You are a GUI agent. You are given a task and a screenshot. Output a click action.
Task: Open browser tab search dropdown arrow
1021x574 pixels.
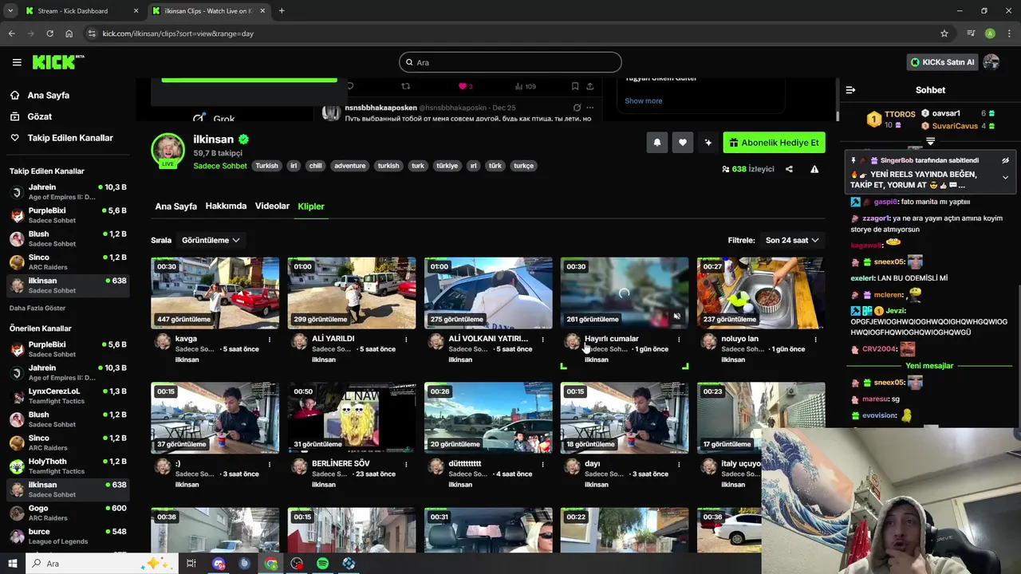point(10,11)
